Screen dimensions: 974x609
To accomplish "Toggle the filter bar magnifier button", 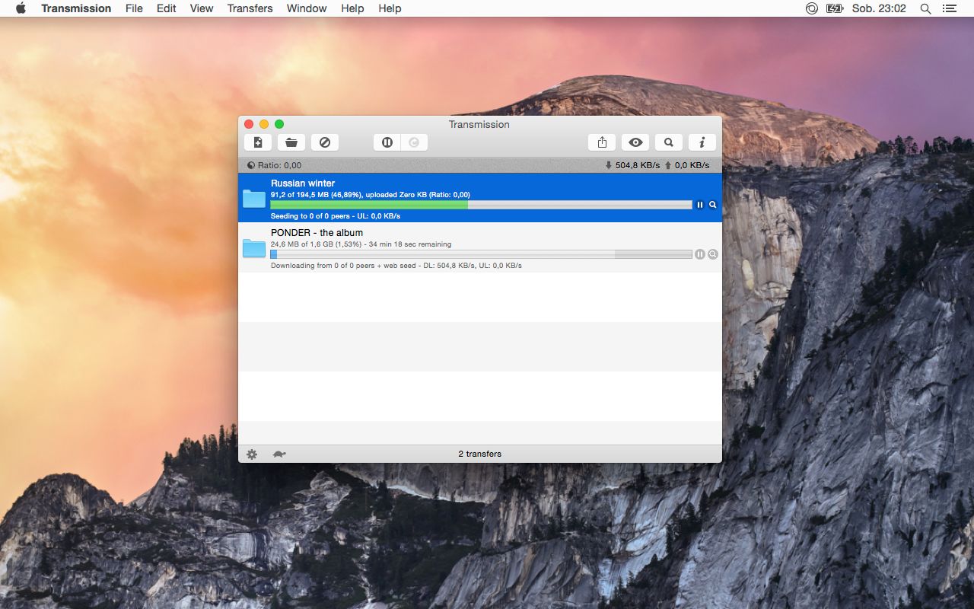I will click(669, 142).
